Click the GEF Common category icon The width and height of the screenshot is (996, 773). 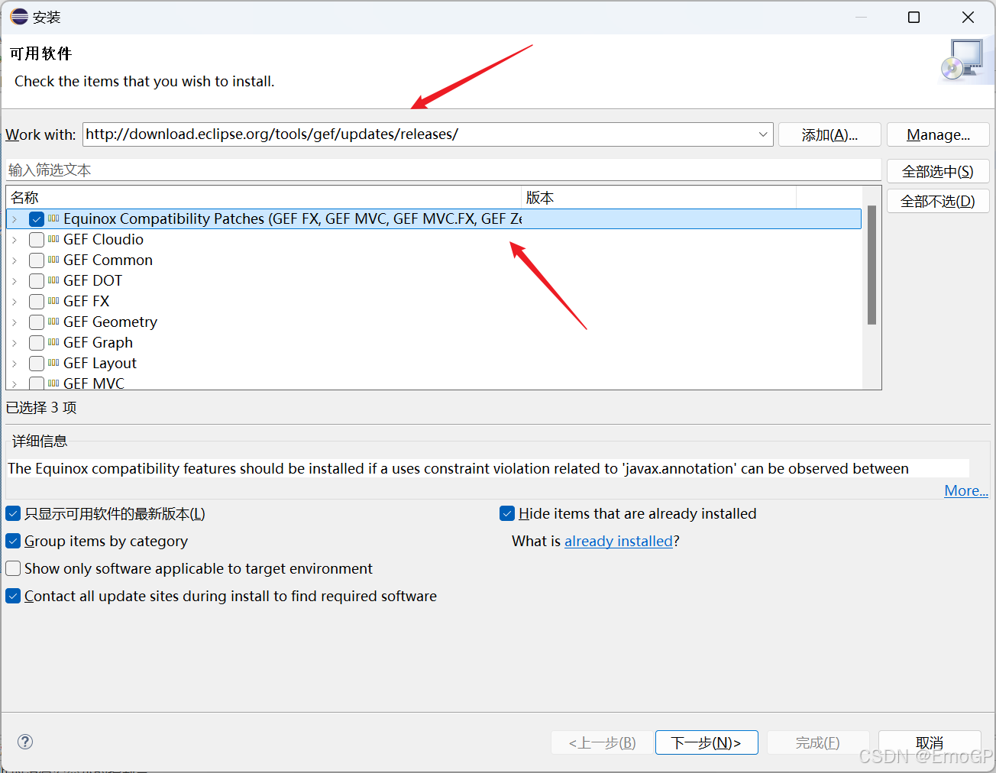click(53, 260)
